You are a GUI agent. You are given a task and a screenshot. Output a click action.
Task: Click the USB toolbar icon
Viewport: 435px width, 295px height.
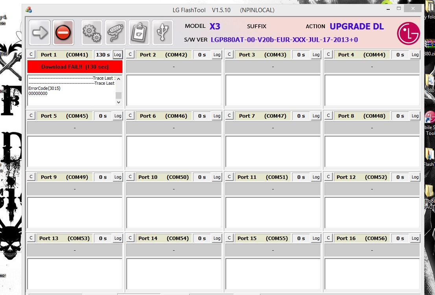[x=162, y=33]
